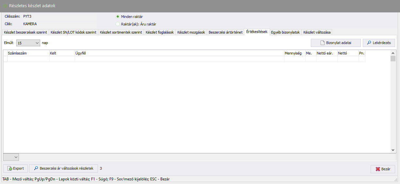Click the Ügyfél column header
The width and height of the screenshot is (400, 184).
pyautogui.click(x=179, y=53)
